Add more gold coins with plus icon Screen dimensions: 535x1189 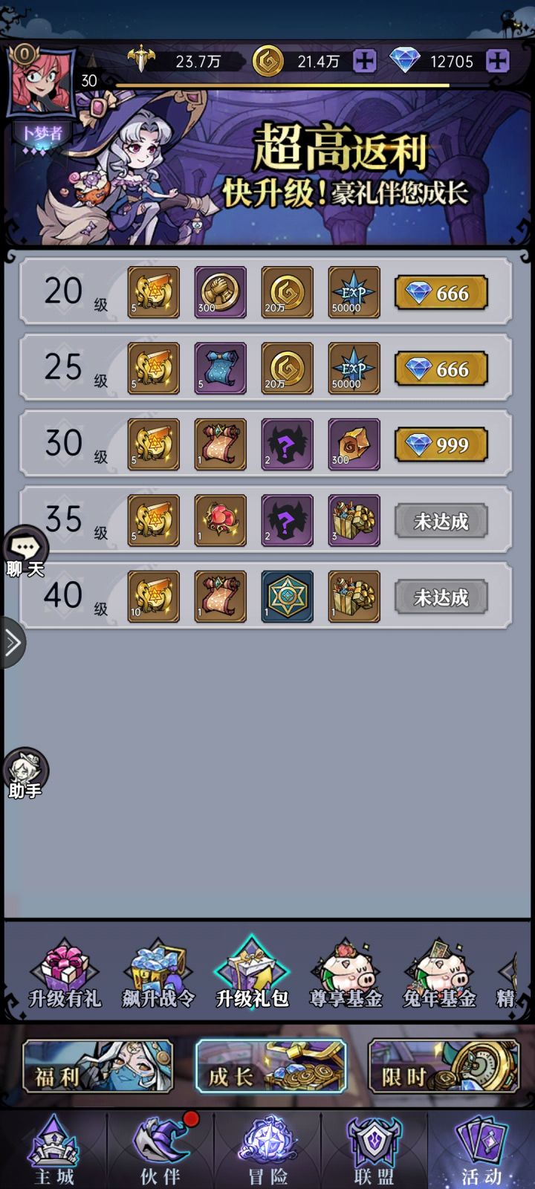click(364, 61)
